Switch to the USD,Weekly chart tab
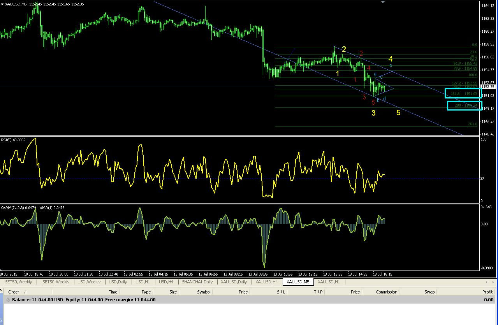This screenshot has height=325, width=498. click(89, 282)
